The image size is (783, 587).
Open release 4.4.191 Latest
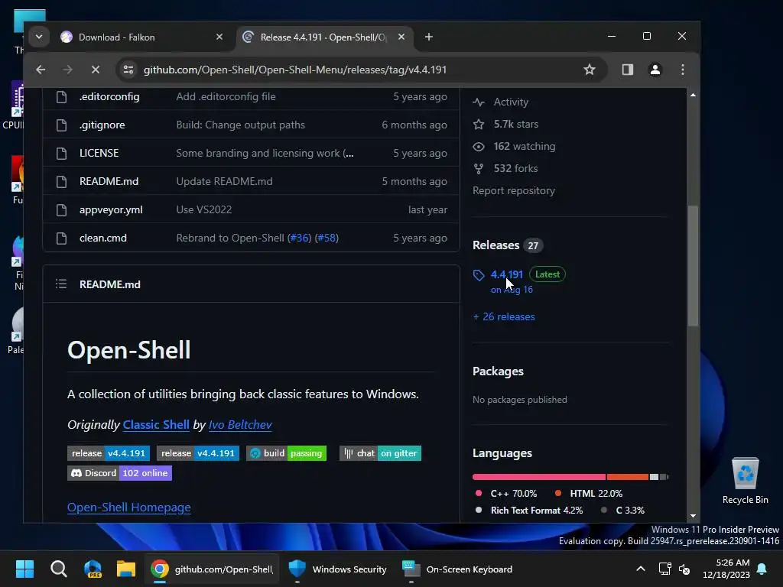507,274
